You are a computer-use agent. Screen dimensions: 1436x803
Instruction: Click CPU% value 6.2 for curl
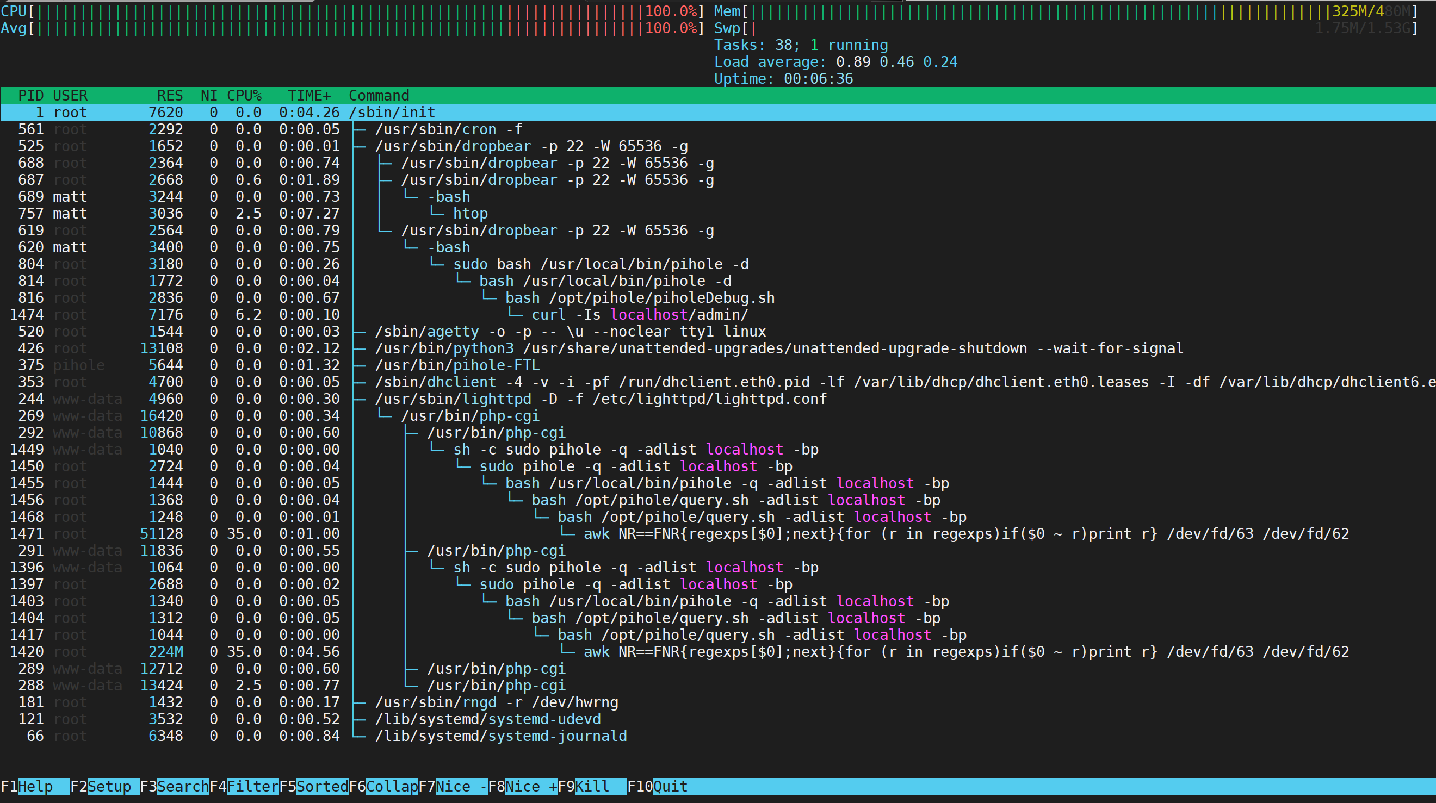tap(248, 314)
